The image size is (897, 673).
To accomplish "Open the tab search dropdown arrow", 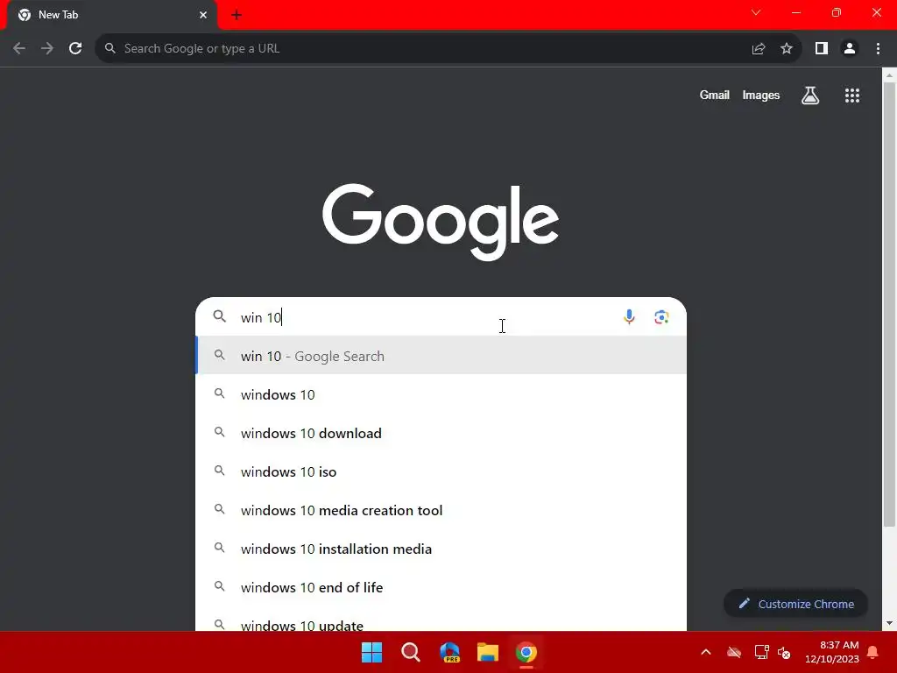I will click(x=756, y=12).
